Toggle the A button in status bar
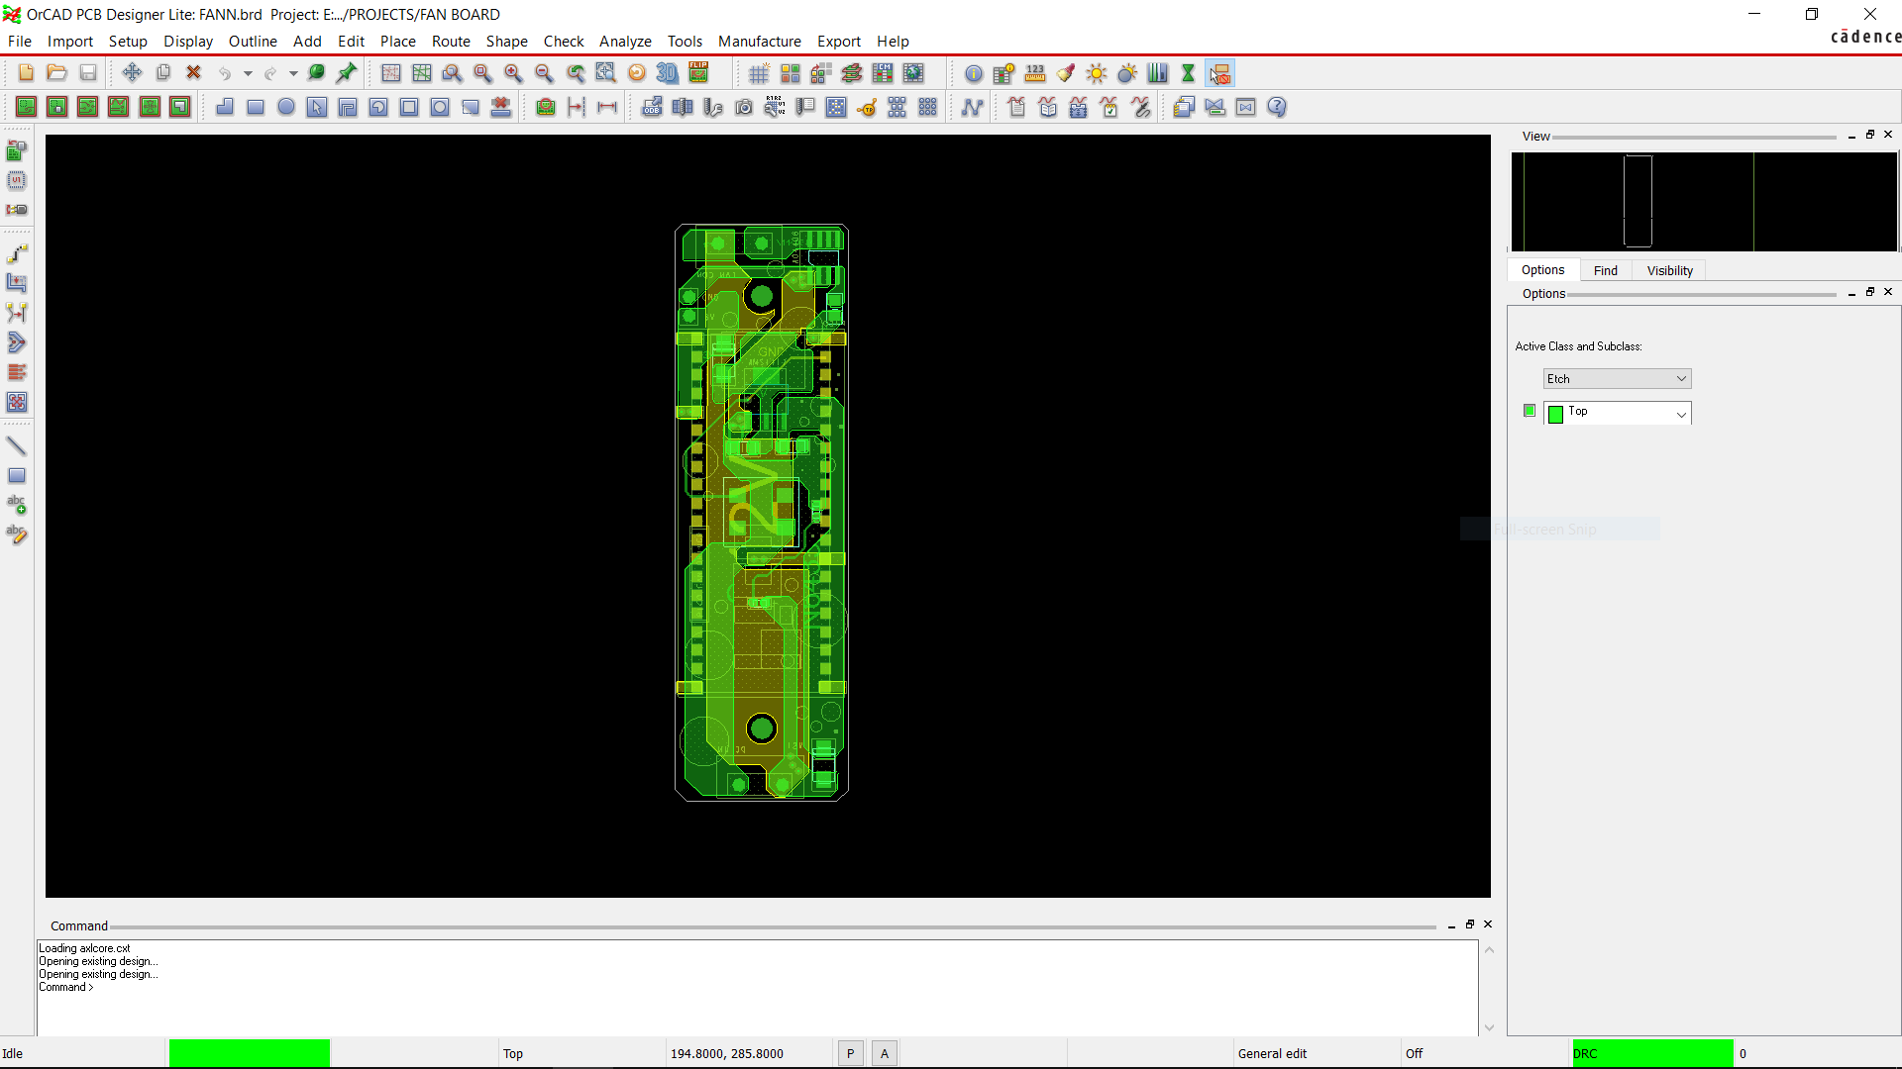 click(x=885, y=1053)
